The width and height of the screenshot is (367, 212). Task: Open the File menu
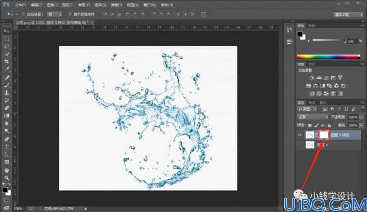point(20,5)
